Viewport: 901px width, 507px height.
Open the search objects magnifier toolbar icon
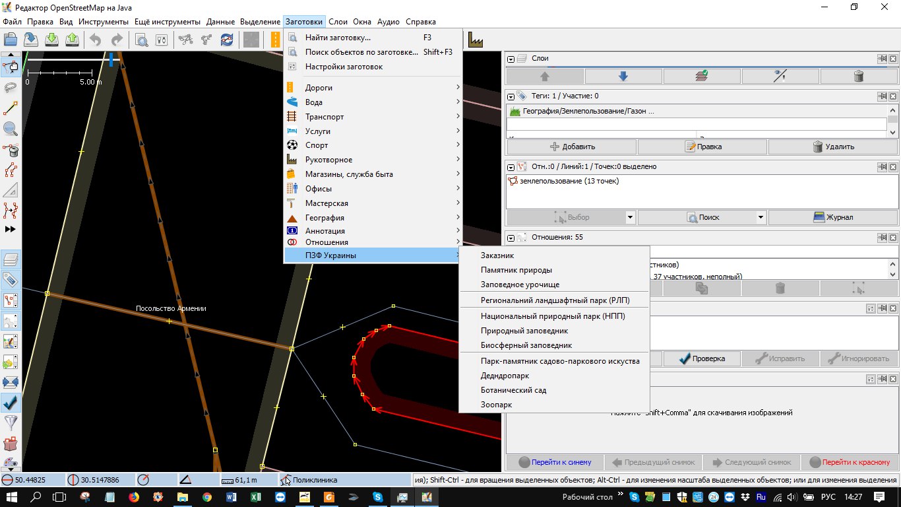tap(141, 40)
